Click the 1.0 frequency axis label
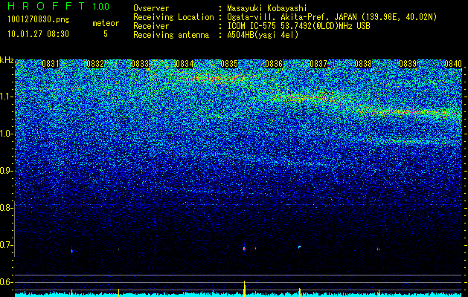Viewport: 468px width, 297px height. coord(6,134)
